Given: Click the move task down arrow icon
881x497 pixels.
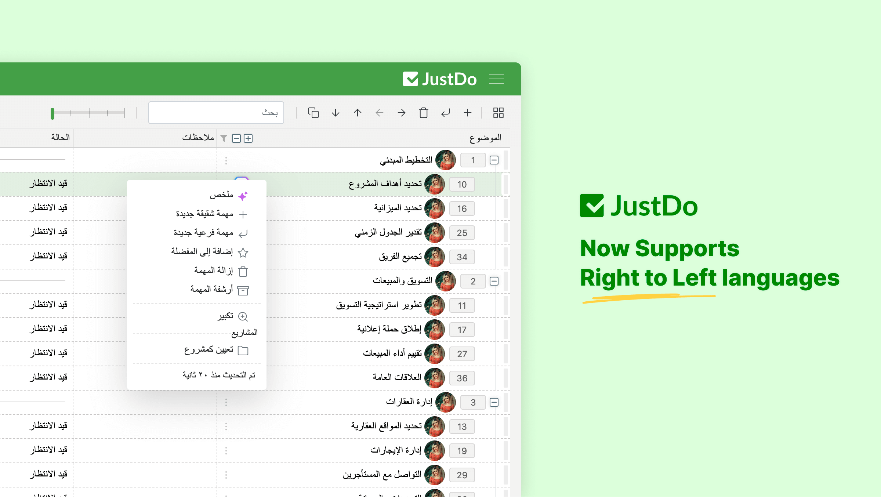Looking at the screenshot, I should 335,113.
